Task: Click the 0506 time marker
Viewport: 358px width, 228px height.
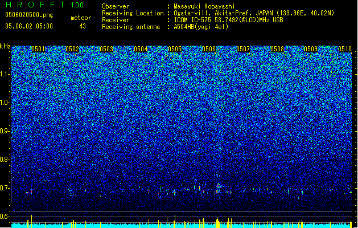Action: 209,49
